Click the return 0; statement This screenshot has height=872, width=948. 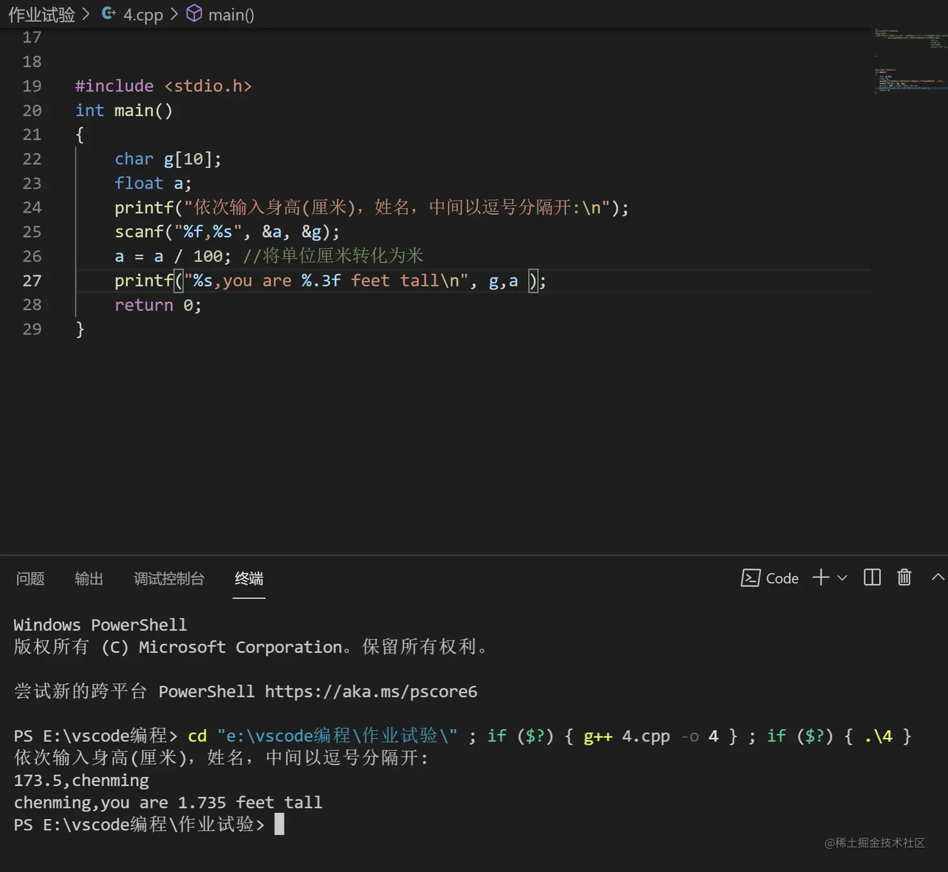(158, 306)
